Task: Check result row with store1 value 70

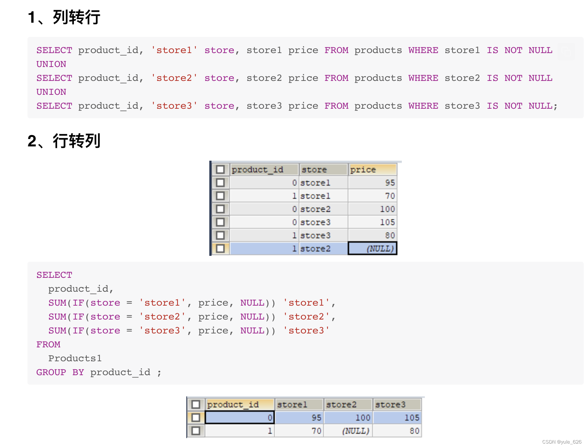Action: point(196,431)
